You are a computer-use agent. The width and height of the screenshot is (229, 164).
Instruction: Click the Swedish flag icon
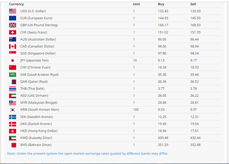pos(13,117)
